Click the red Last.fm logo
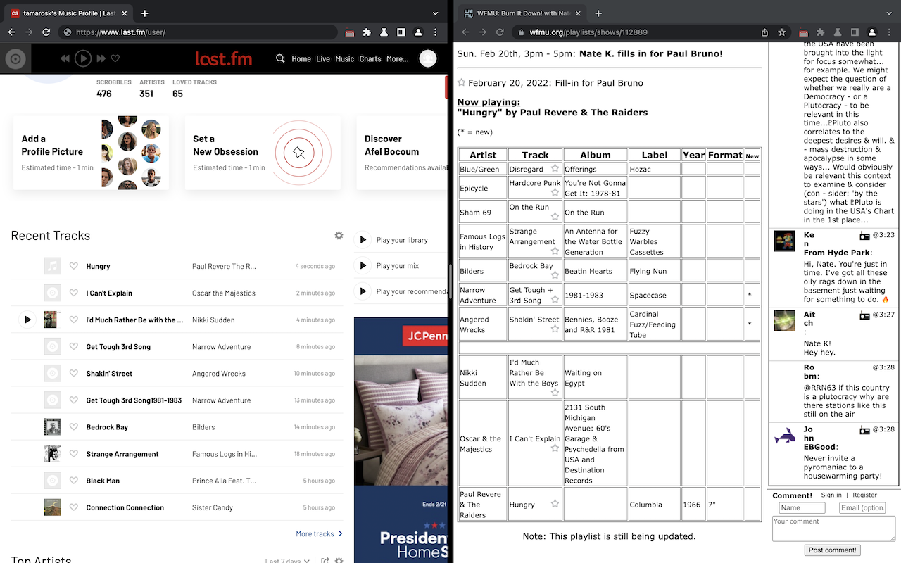This screenshot has width=901, height=563. (224, 59)
